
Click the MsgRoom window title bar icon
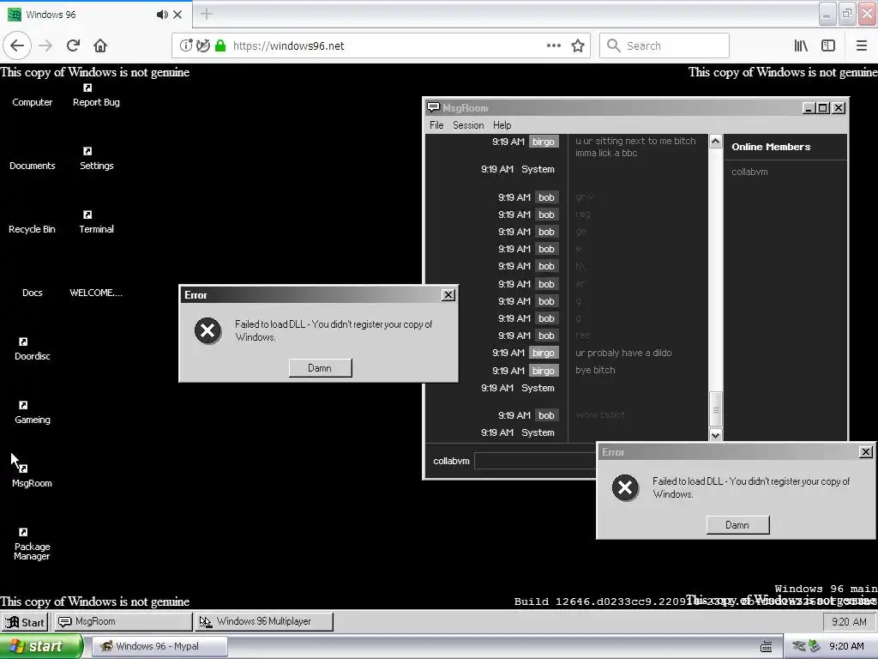point(433,107)
